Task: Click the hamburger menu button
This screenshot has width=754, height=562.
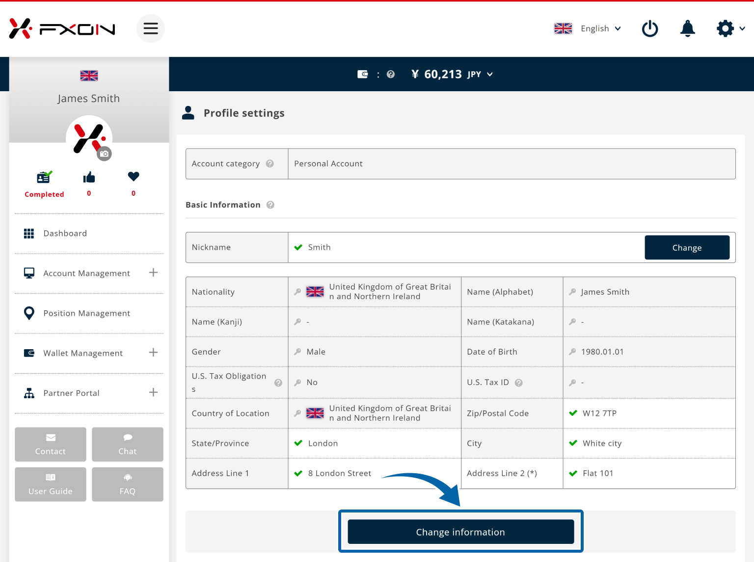Action: pos(151,28)
